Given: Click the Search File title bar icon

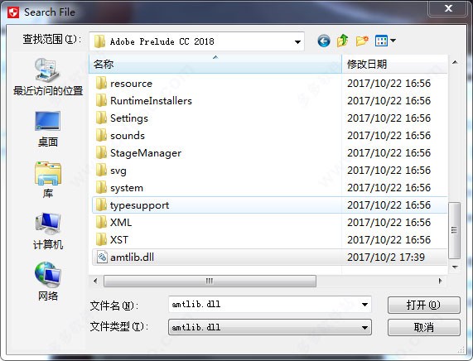Looking at the screenshot, I should point(13,12).
